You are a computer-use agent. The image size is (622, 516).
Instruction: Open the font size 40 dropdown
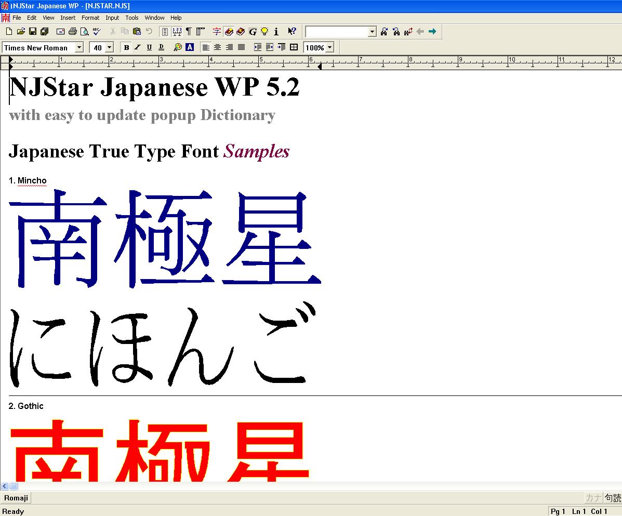(x=110, y=48)
